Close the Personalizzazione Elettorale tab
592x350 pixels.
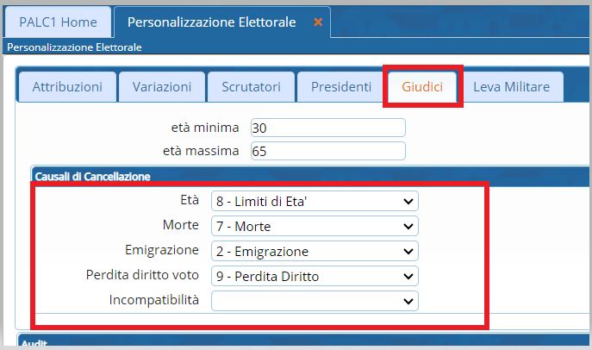click(x=318, y=22)
